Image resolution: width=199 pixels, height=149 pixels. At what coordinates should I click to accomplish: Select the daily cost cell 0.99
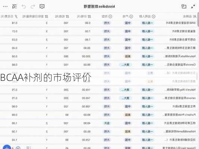[15, 115]
